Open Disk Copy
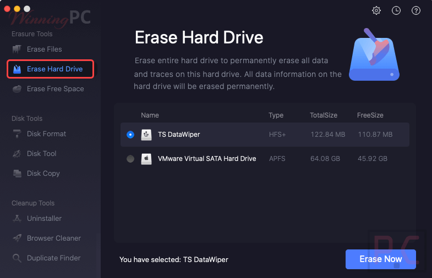The width and height of the screenshot is (432, 278). click(x=43, y=174)
